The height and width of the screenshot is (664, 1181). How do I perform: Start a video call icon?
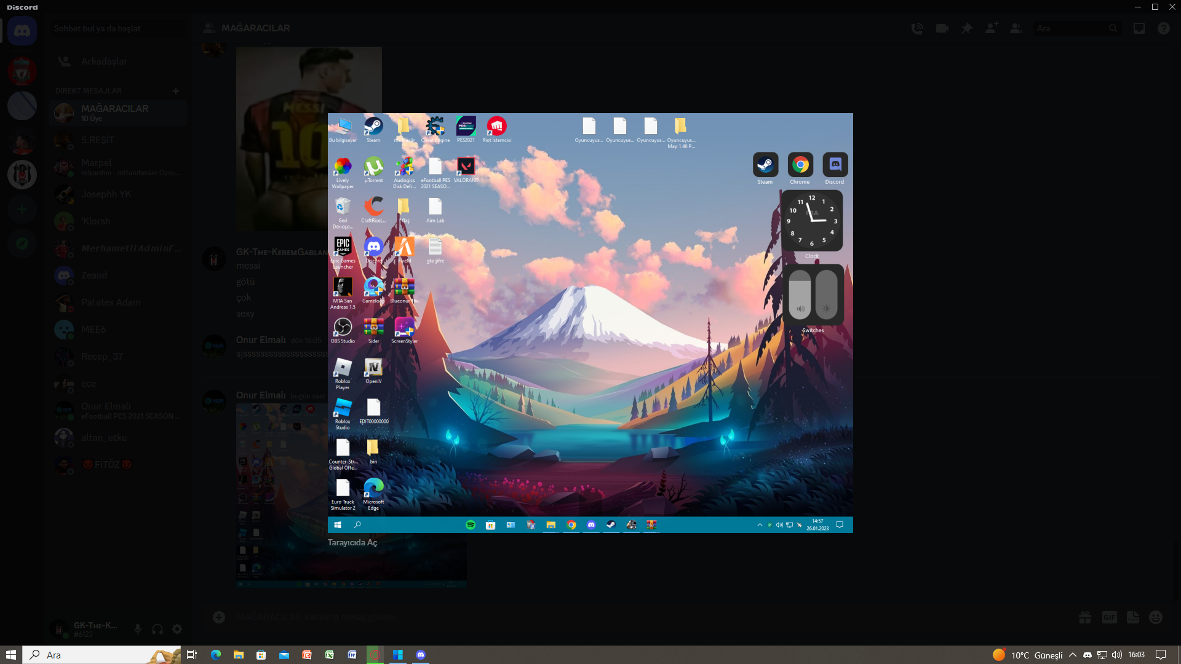pyautogui.click(x=942, y=28)
